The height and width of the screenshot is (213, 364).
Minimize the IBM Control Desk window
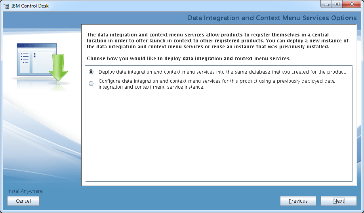click(326, 4)
